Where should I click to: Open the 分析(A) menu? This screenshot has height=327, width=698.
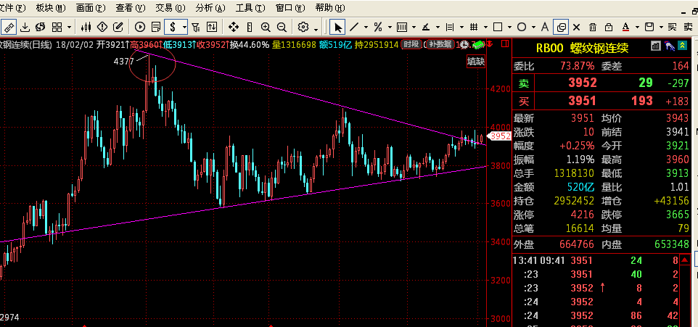[x=210, y=8]
